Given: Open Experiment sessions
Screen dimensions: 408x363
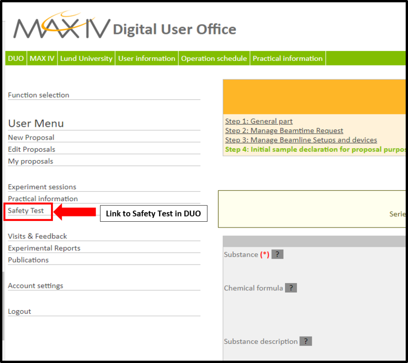Looking at the screenshot, I should [42, 187].
